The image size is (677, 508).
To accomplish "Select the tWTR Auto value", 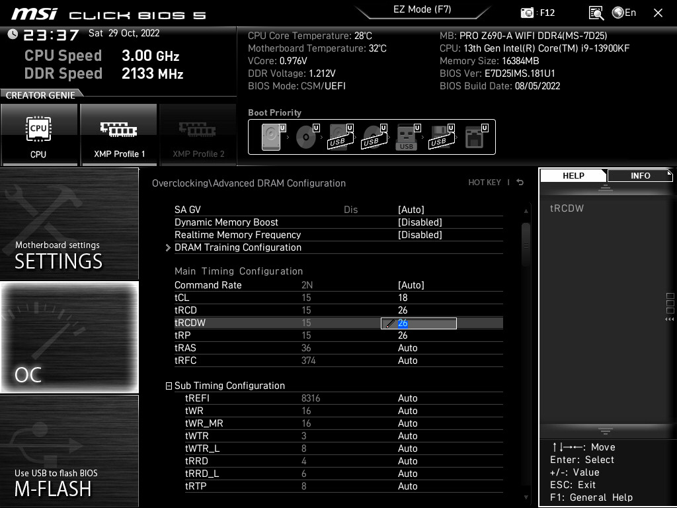I will [x=407, y=435].
